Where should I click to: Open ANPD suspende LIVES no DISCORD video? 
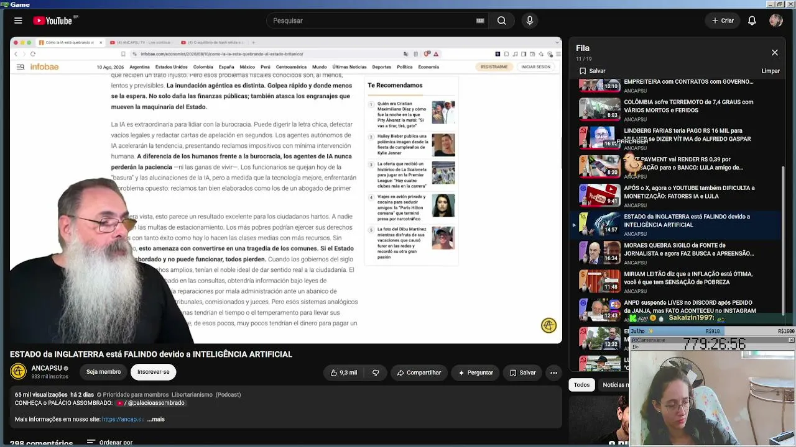point(690,307)
